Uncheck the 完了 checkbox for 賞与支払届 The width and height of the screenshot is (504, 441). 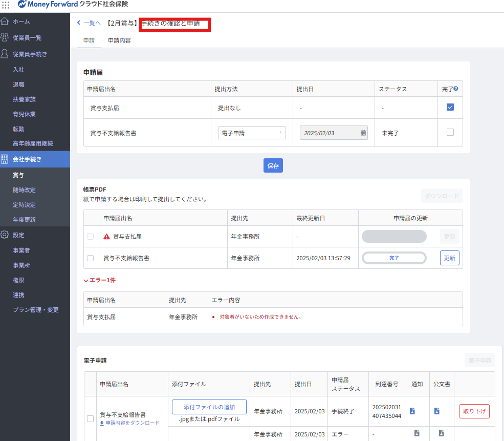pyautogui.click(x=450, y=108)
